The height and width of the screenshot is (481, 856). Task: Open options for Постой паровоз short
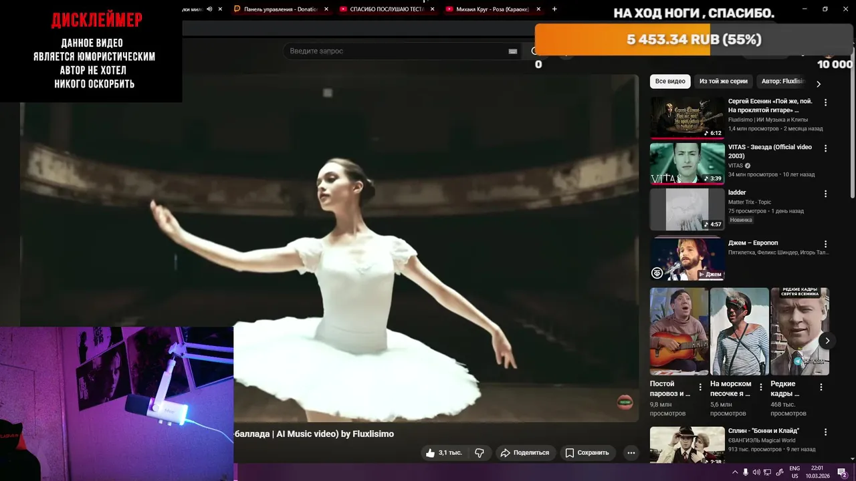tap(700, 387)
